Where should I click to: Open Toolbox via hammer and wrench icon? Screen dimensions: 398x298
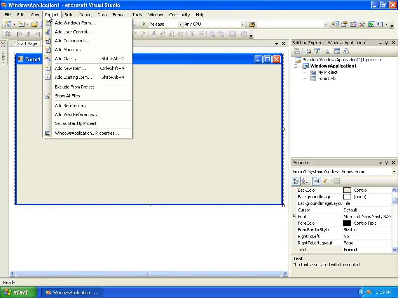pyautogui.click(x=362, y=24)
